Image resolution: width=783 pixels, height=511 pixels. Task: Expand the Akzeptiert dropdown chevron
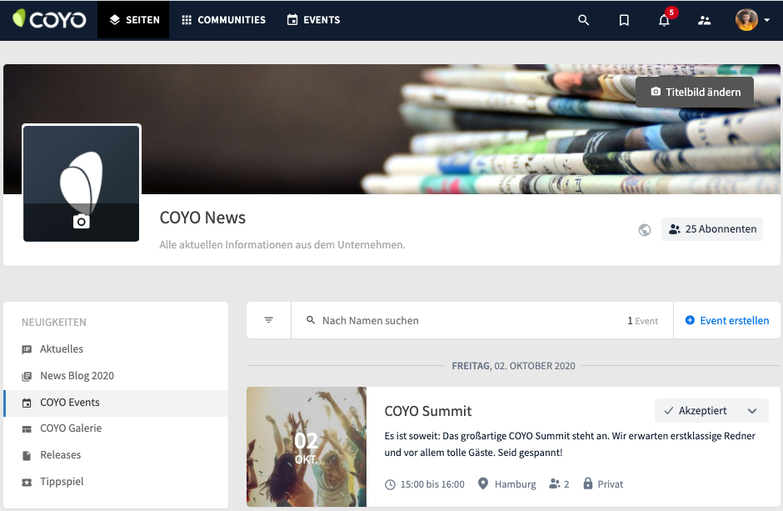point(752,411)
